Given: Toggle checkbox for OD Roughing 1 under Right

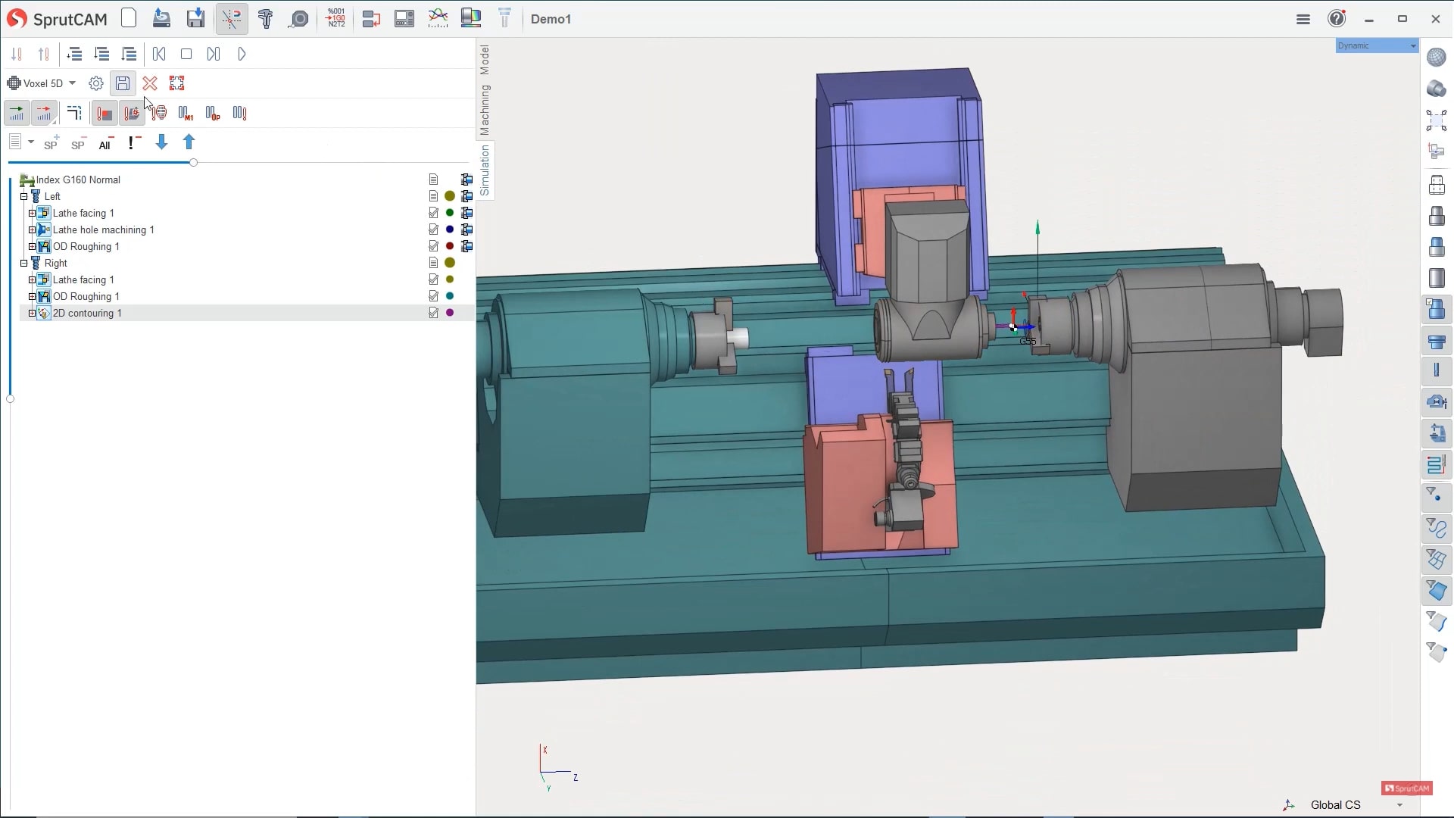Looking at the screenshot, I should coord(433,296).
